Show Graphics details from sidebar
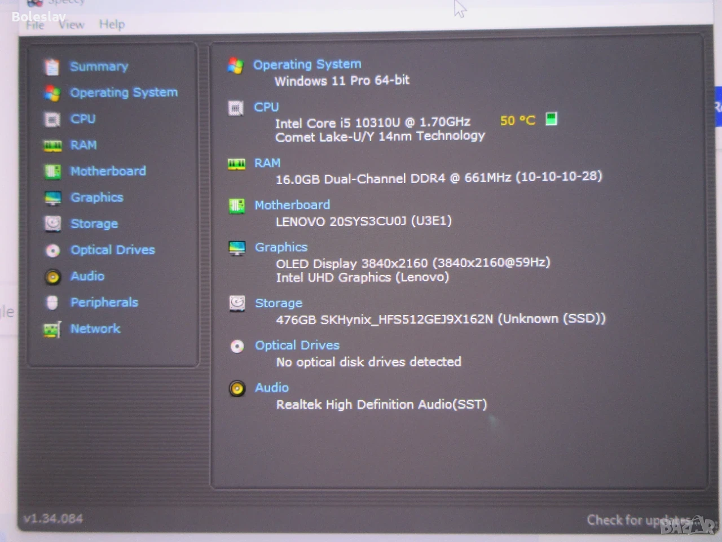This screenshot has width=722, height=542. (97, 198)
